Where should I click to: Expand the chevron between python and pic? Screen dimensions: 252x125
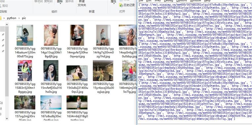coord(19,18)
